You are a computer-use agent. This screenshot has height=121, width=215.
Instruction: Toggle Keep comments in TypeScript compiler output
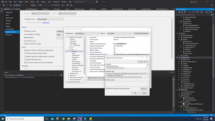point(25,50)
